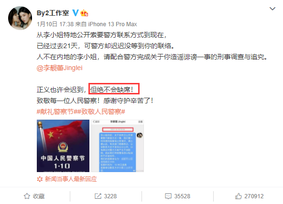283x204 pixels.
Task: Click the star 收藏 favorite icon
Action: [x=27, y=196]
